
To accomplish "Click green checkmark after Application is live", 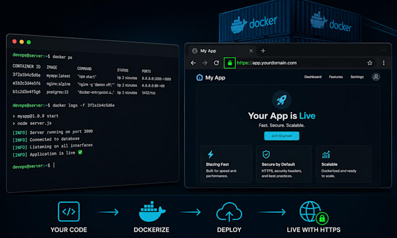I will (80, 152).
